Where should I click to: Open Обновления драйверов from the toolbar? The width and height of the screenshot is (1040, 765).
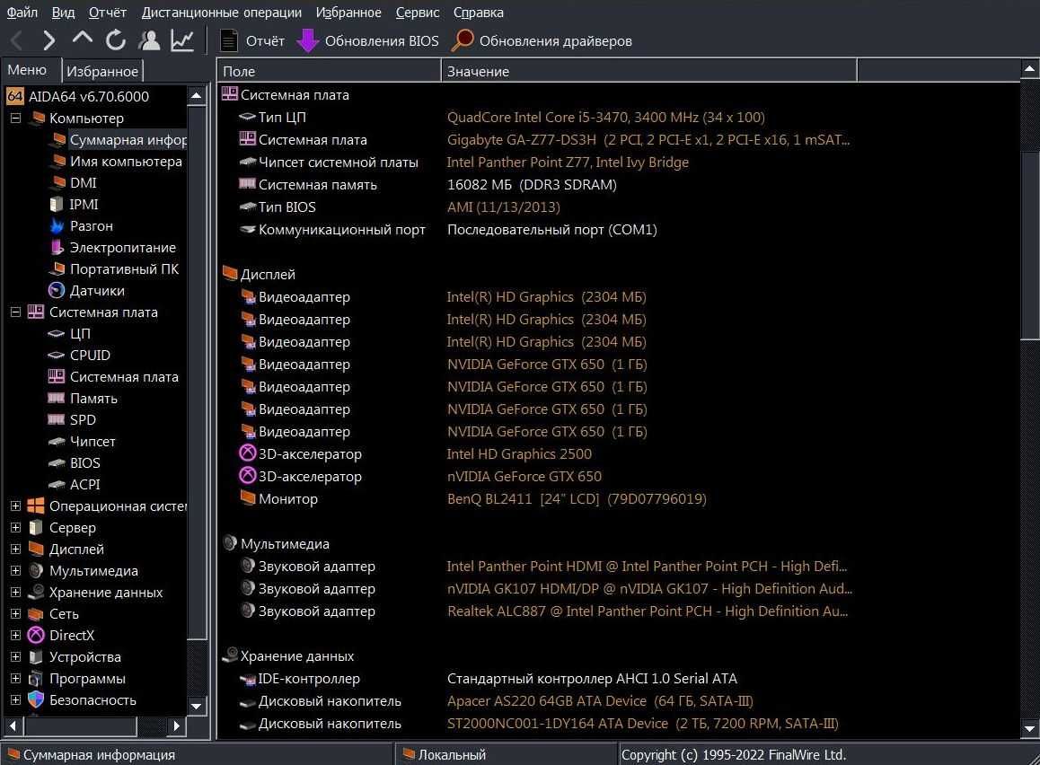542,41
